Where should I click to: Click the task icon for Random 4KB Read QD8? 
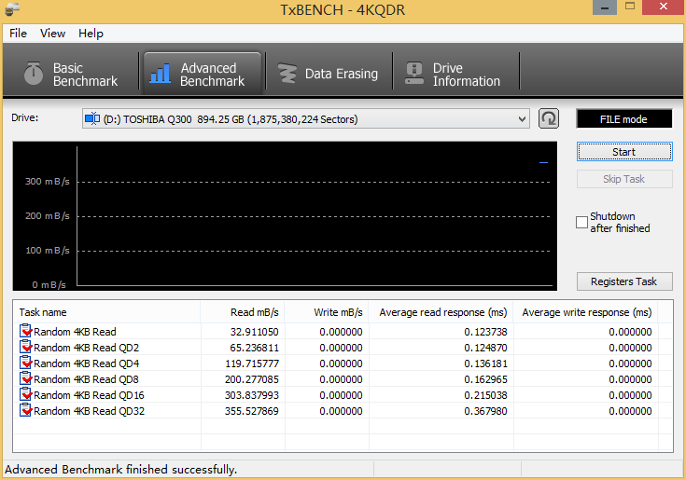tap(26, 378)
